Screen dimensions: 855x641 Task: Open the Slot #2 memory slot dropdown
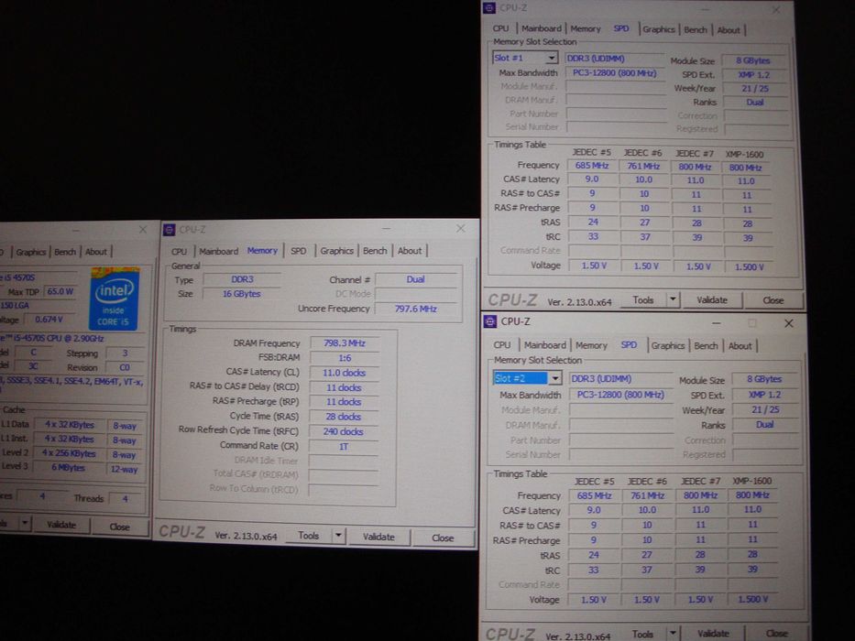[555, 378]
